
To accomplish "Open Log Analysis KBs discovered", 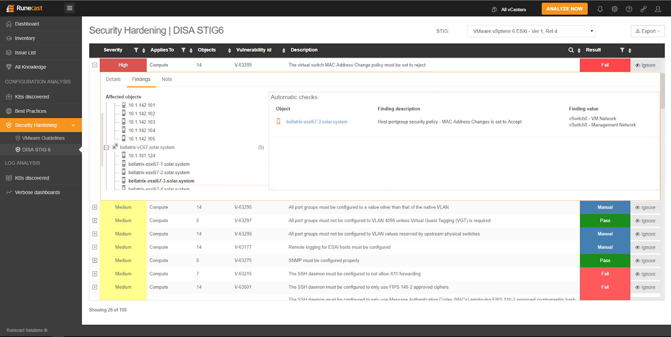I will [41, 178].
